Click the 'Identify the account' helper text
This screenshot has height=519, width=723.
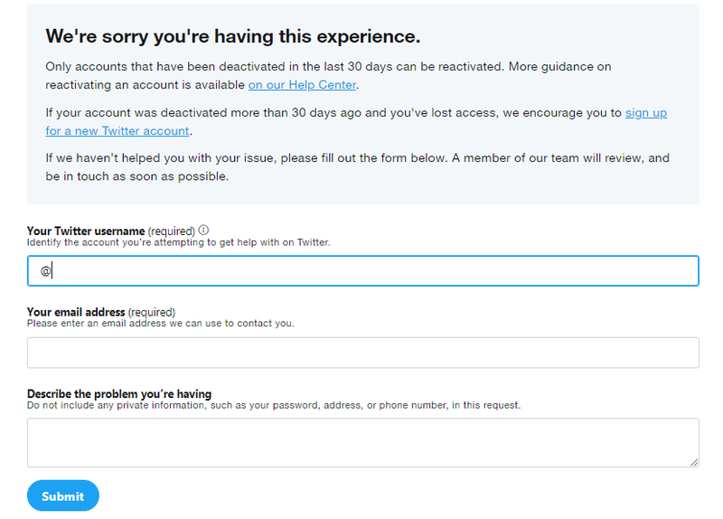(x=178, y=242)
